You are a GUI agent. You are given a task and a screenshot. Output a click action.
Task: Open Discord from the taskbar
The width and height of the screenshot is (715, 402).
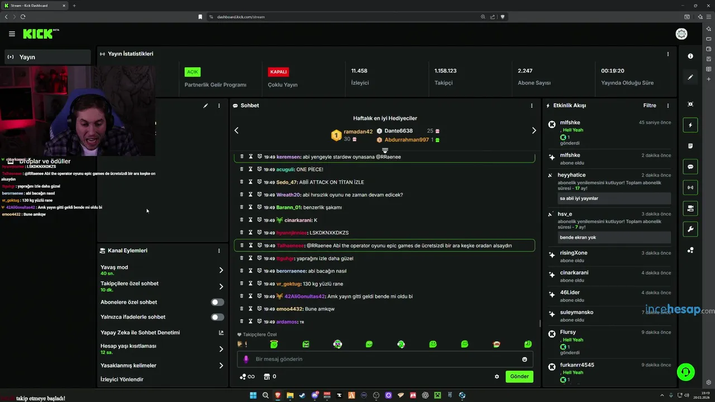point(315,395)
